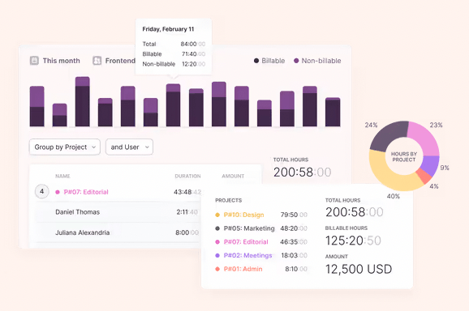
Task: Click the P#05: Marketing project
Action: [x=249, y=228]
